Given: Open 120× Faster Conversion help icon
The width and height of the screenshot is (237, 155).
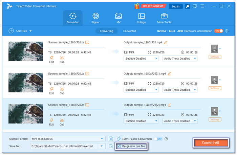Looking at the screenshot, I should coord(166,139).
